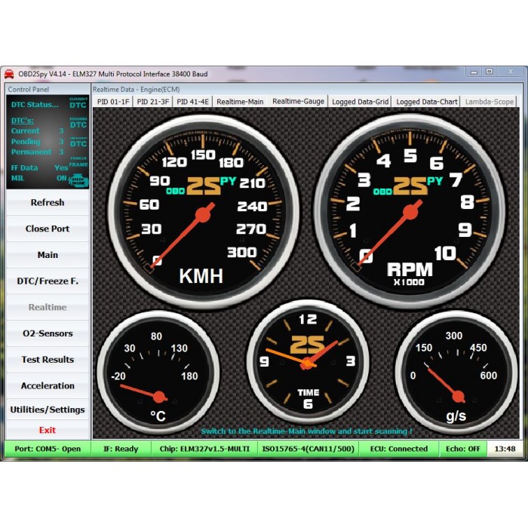The image size is (528, 528).
Task: Click the Pending DTC indicator icon
Action: click(78, 123)
